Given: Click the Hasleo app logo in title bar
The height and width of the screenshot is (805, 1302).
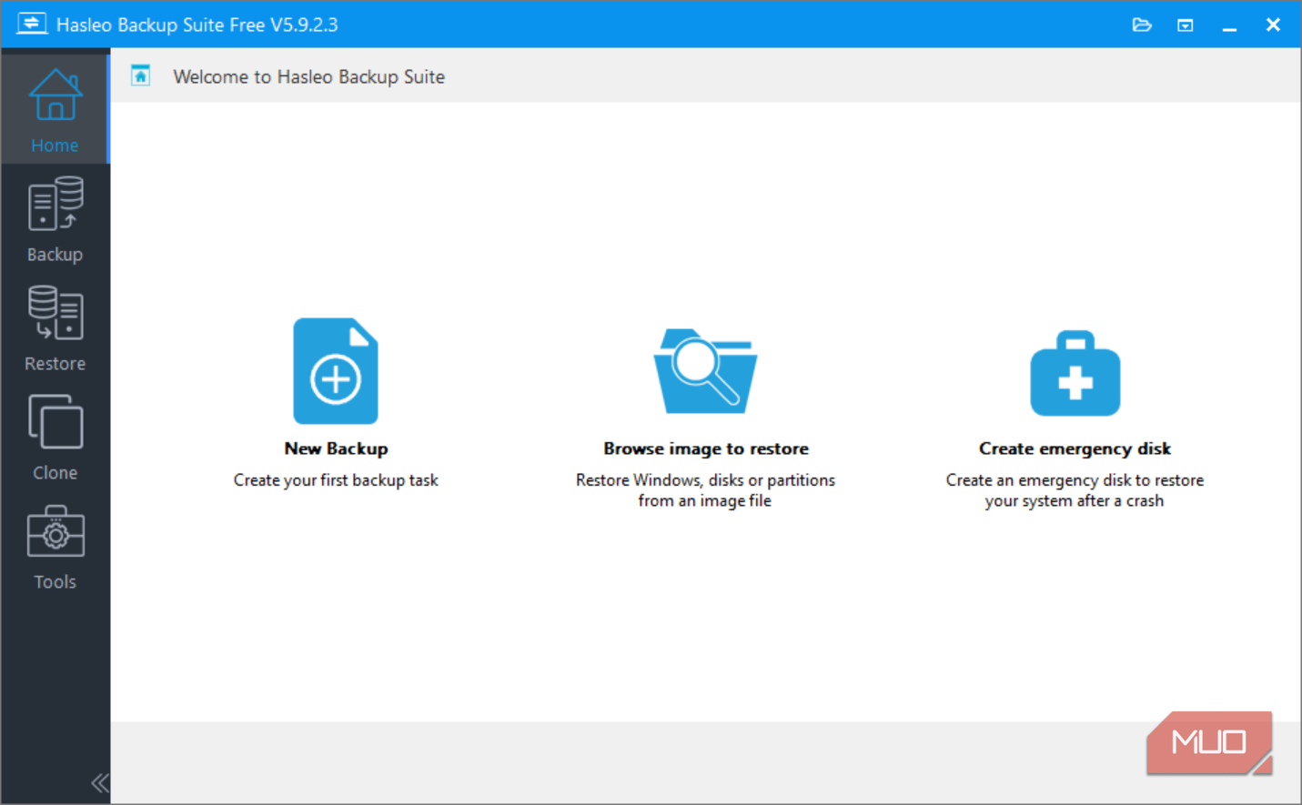Looking at the screenshot, I should click(x=32, y=24).
